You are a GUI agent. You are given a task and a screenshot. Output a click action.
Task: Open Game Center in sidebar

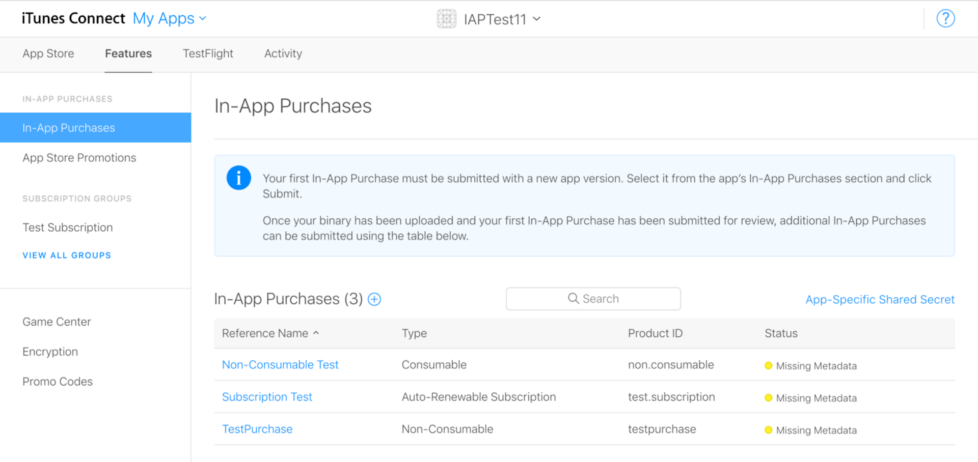(57, 322)
